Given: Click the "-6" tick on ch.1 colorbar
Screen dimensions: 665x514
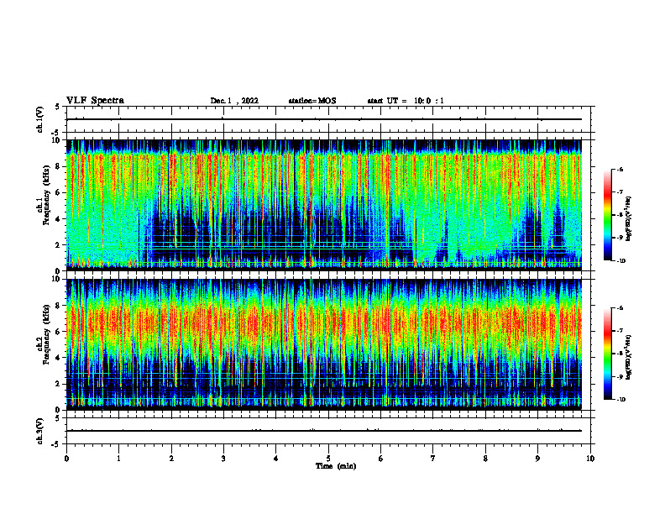Looking at the screenshot, I should click(620, 170).
